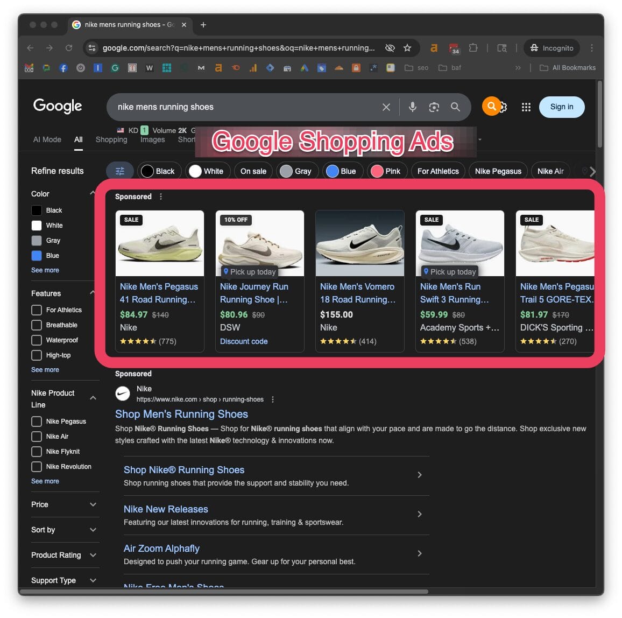
Task: Enable the Nike Revolution checkbox
Action: (x=37, y=467)
